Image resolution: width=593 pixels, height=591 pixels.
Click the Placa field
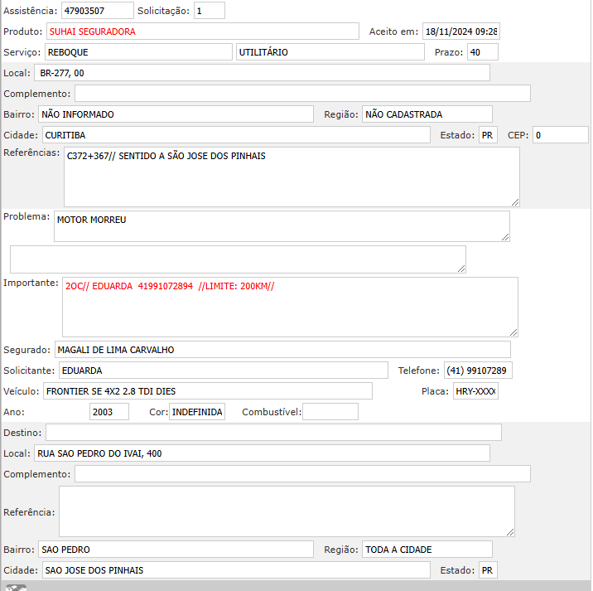click(475, 391)
